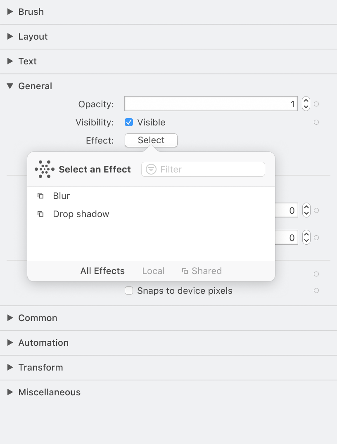The image size is (337, 444).
Task: Click the starburst icon beside Select an Effect
Action: 44,169
